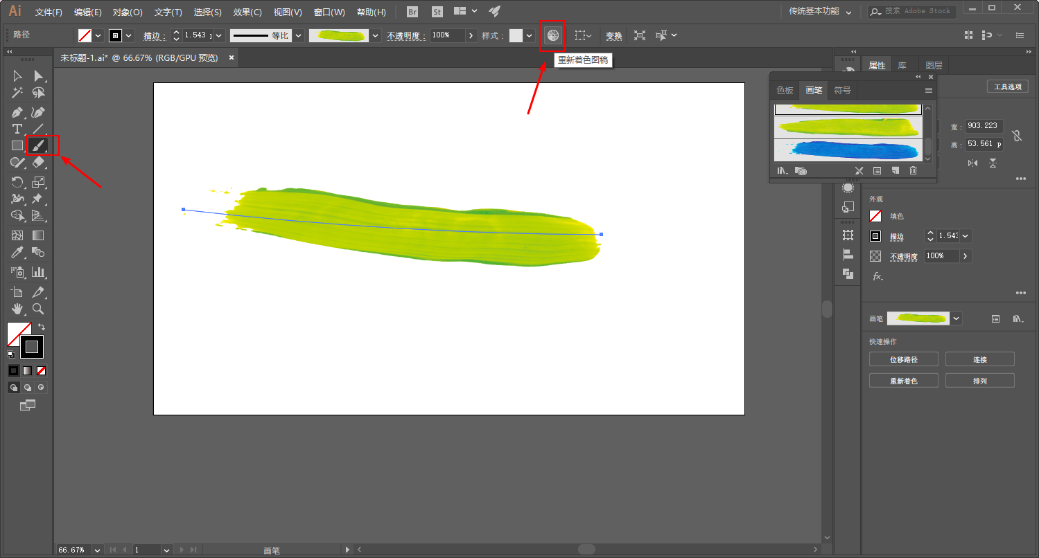Switch to the 图层 tab
This screenshot has width=1039, height=558.
[x=934, y=66]
